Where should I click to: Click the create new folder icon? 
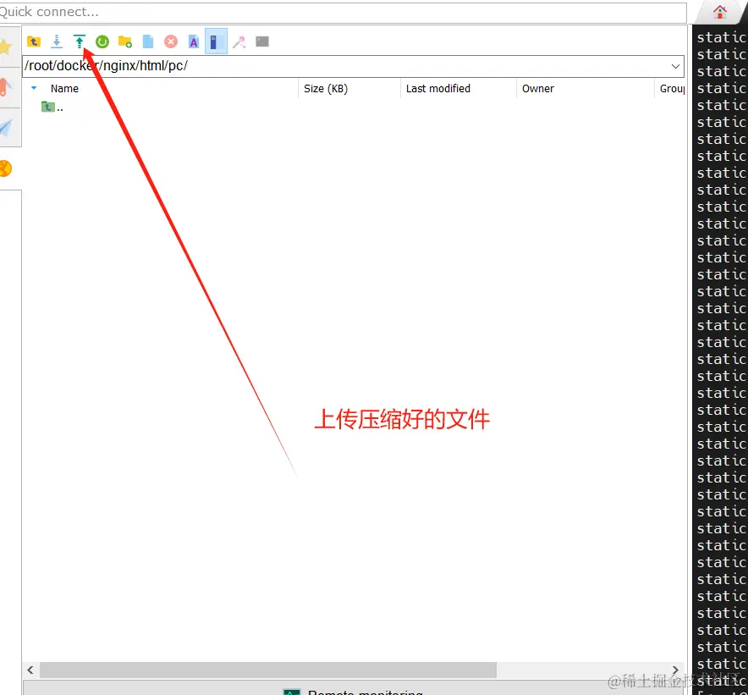click(x=125, y=41)
